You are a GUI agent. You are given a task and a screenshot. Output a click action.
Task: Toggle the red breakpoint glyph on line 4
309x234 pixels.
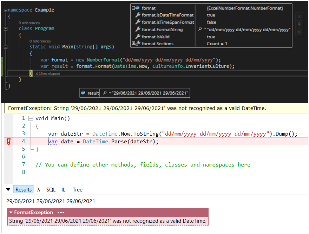point(8,142)
